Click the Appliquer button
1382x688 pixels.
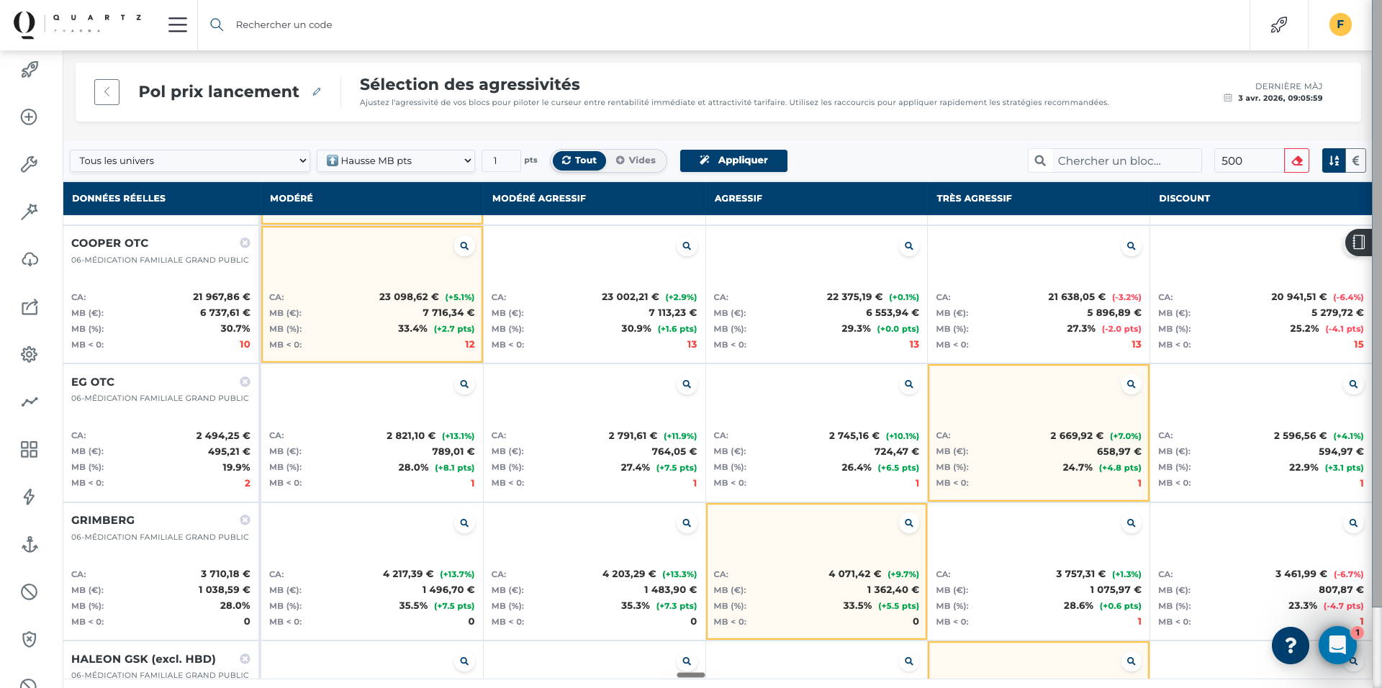coord(733,160)
